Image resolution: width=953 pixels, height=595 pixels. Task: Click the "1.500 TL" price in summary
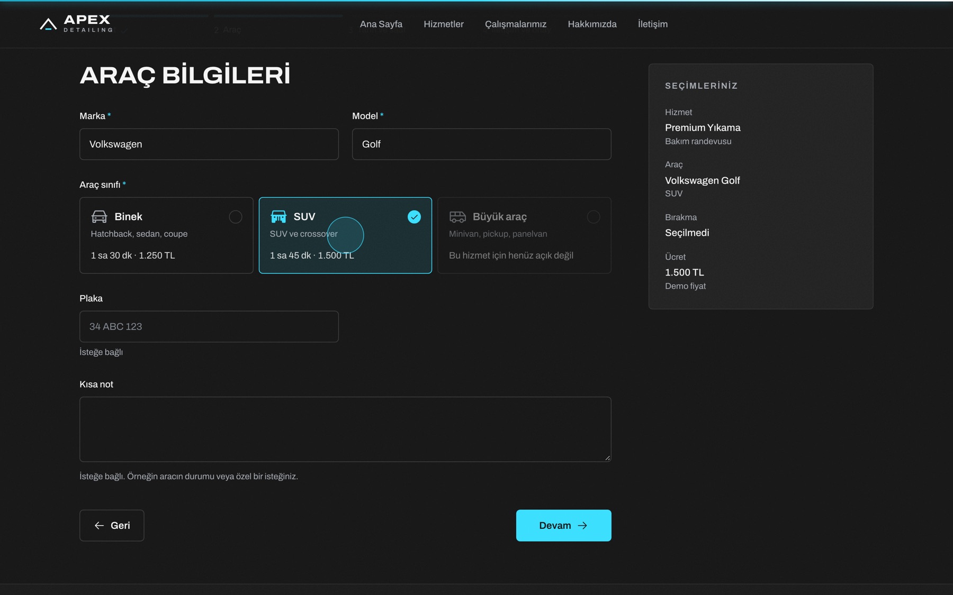[x=685, y=272]
